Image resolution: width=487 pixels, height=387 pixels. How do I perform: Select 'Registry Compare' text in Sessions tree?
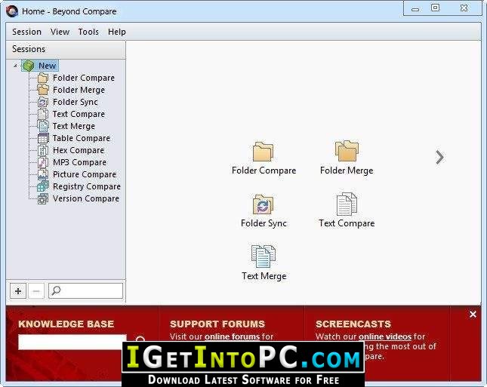click(87, 186)
